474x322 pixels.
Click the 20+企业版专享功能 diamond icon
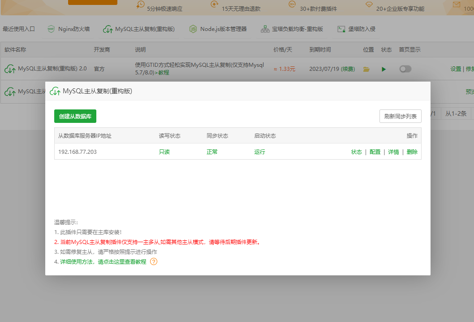[369, 4]
